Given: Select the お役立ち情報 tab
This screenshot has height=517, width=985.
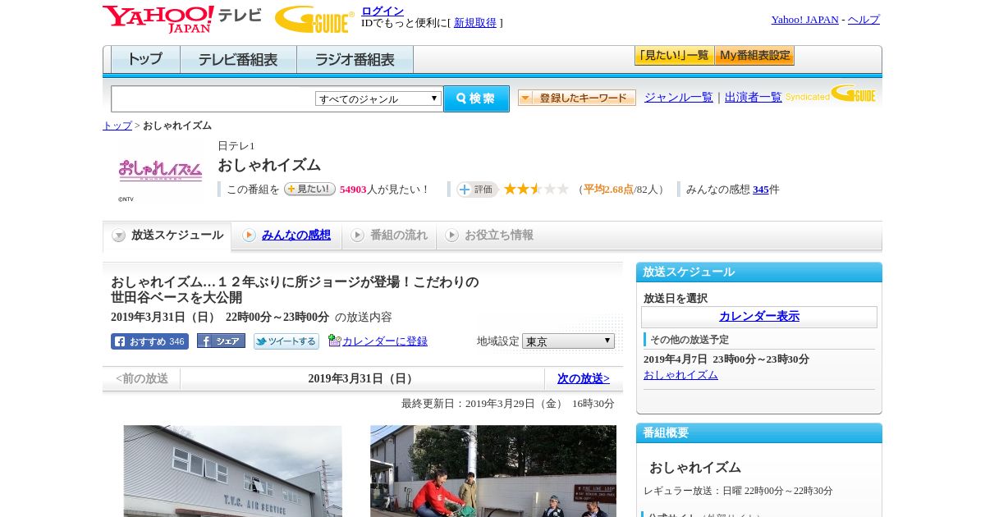Looking at the screenshot, I should point(490,236).
